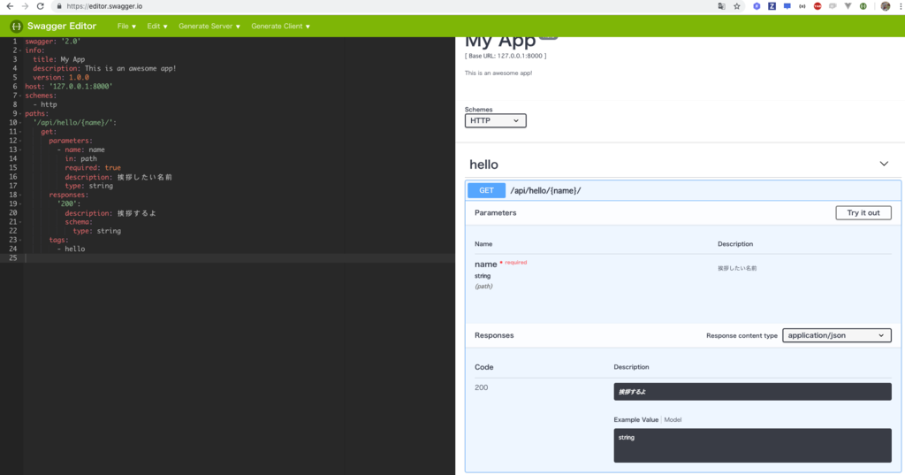The image size is (905, 475).
Task: Click the Swagger Editor logo icon
Action: [16, 26]
